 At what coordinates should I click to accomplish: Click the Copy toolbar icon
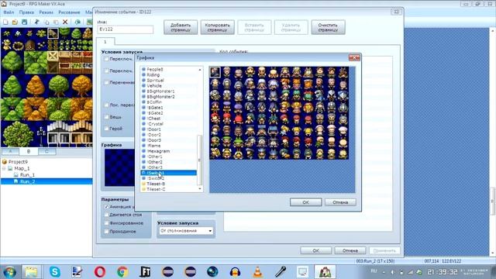tap(46, 22)
